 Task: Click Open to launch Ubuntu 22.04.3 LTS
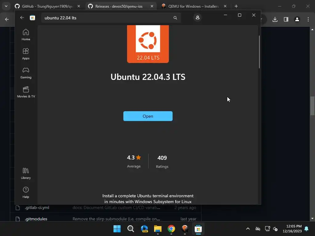pos(148,116)
